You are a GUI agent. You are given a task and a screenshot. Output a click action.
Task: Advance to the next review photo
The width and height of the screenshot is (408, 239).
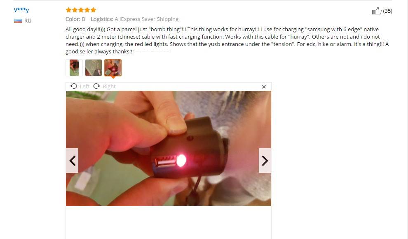tap(265, 161)
